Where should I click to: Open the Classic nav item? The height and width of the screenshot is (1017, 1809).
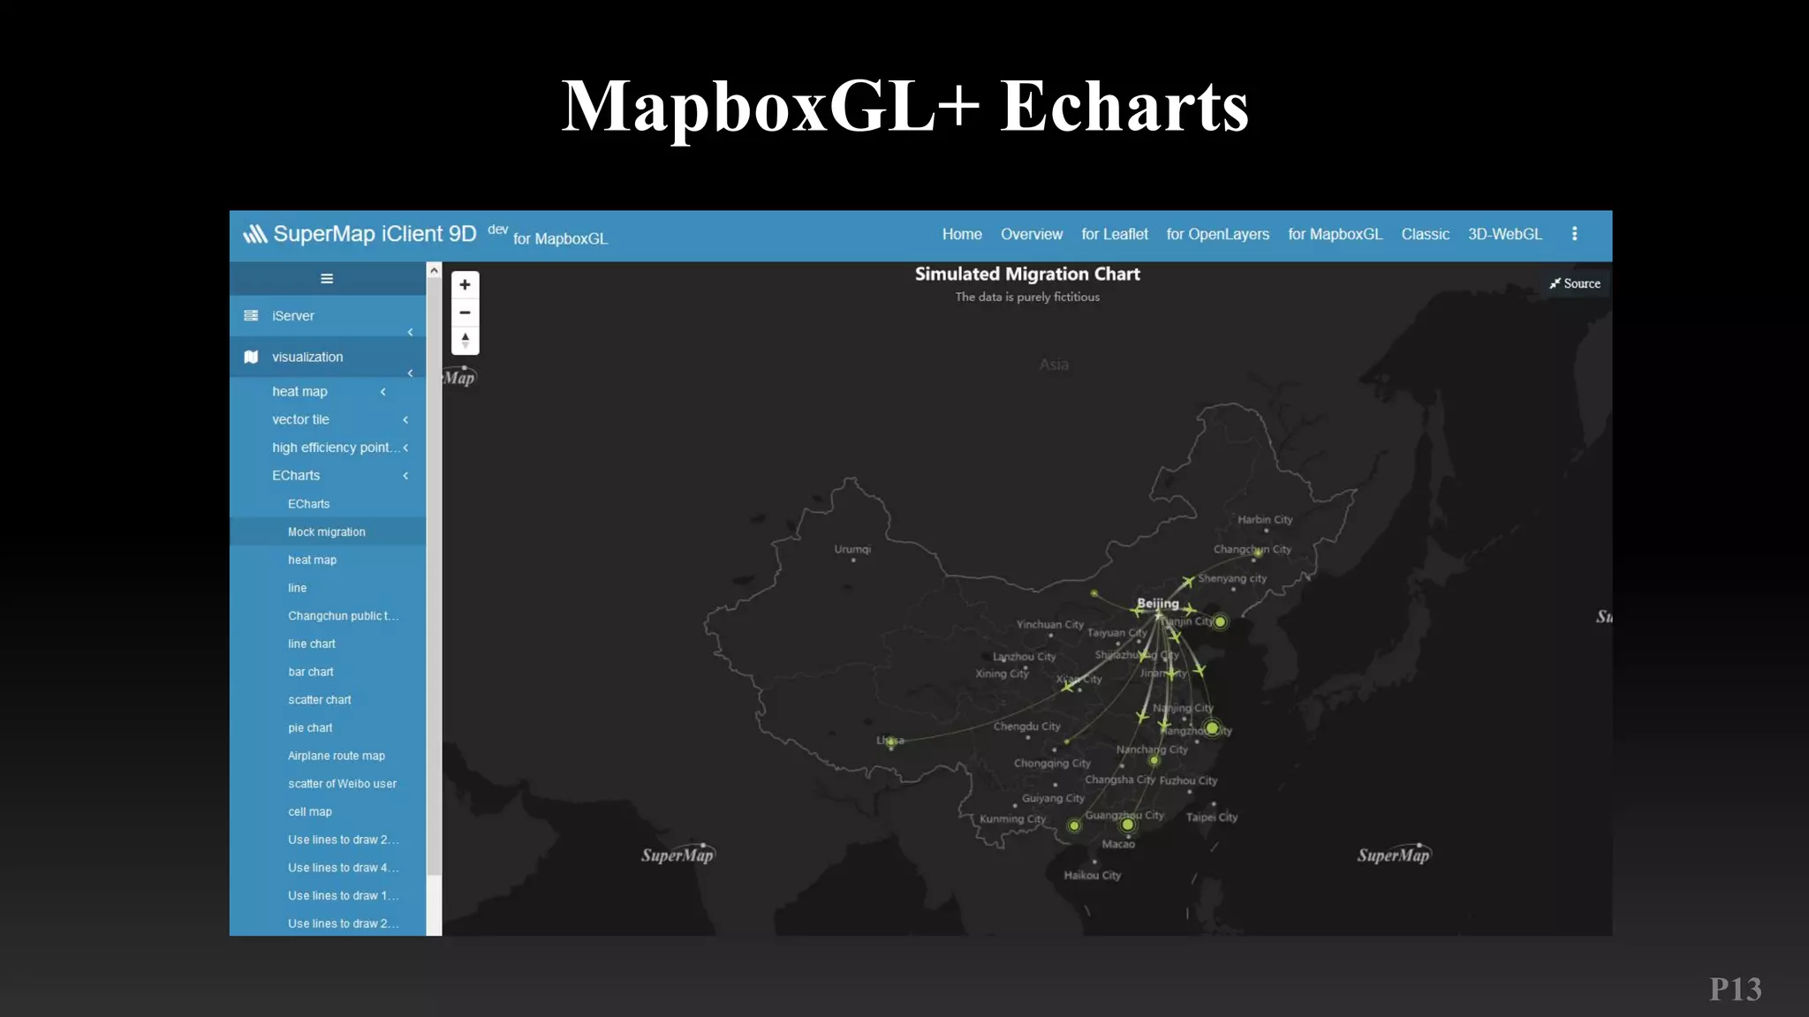pyautogui.click(x=1426, y=234)
